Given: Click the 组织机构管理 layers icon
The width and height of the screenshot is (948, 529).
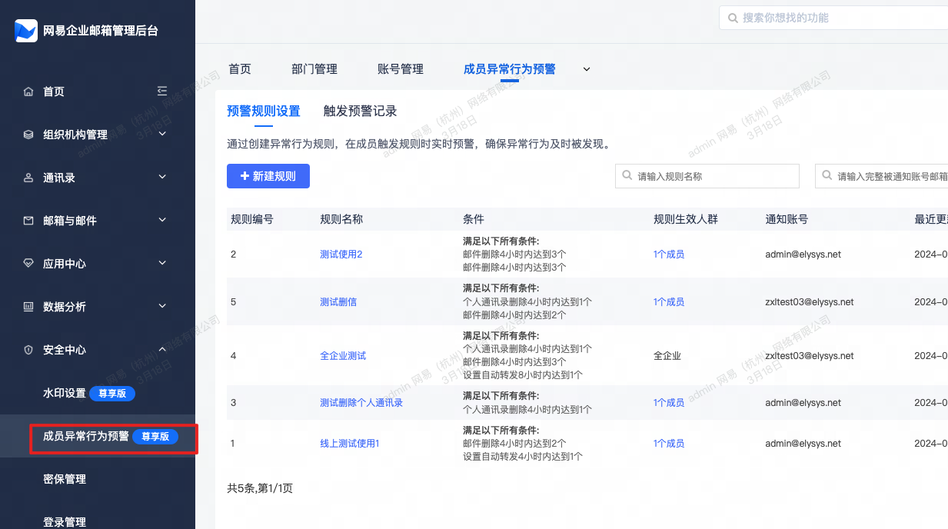Looking at the screenshot, I should 28,135.
